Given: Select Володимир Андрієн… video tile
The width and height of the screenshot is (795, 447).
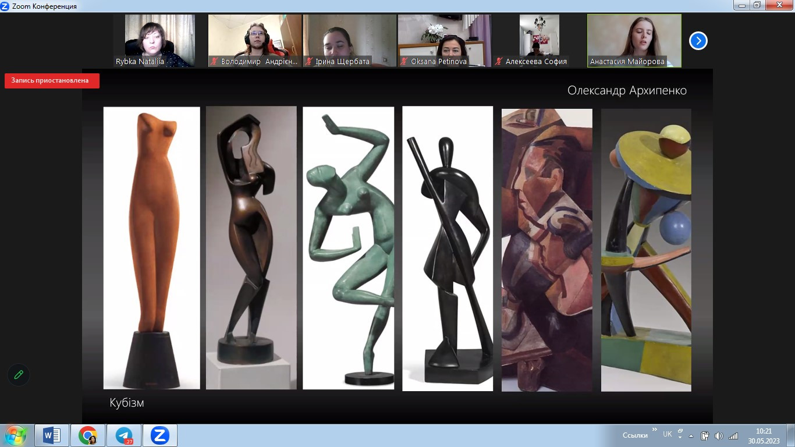Looking at the screenshot, I should click(x=255, y=41).
